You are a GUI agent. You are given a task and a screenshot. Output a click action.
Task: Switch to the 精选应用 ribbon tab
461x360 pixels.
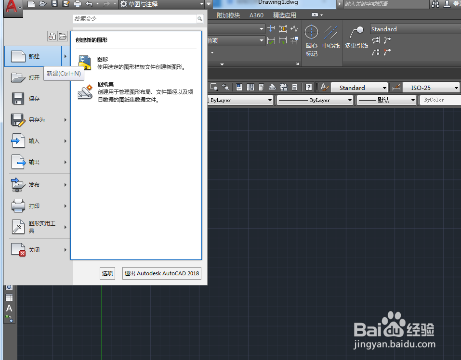pos(284,15)
